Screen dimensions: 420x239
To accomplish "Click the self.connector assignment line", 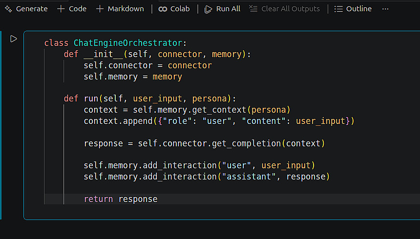I will coord(147,65).
